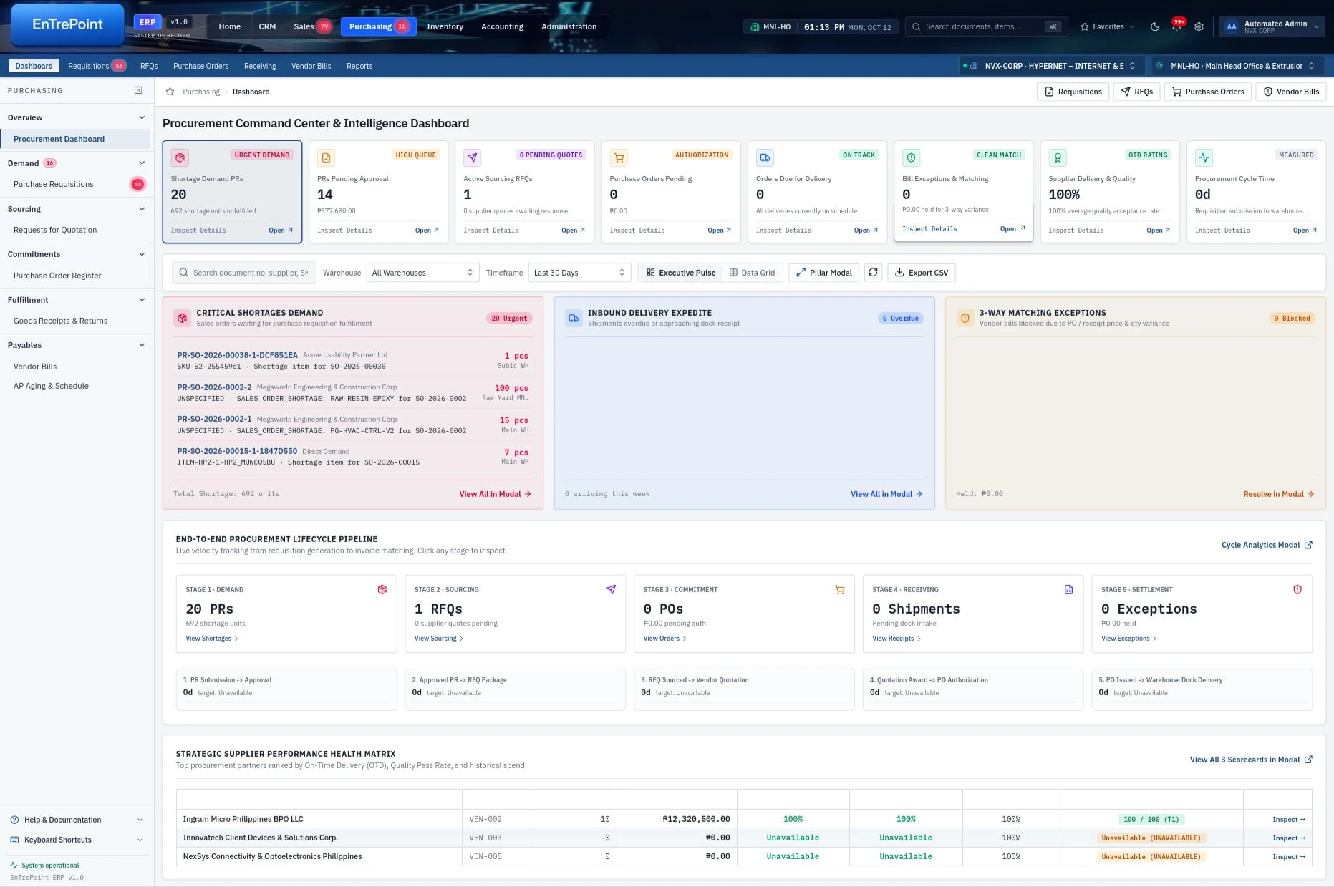Click the Inbound Delivery Expedite truck icon
The image size is (1334, 887).
(574, 318)
